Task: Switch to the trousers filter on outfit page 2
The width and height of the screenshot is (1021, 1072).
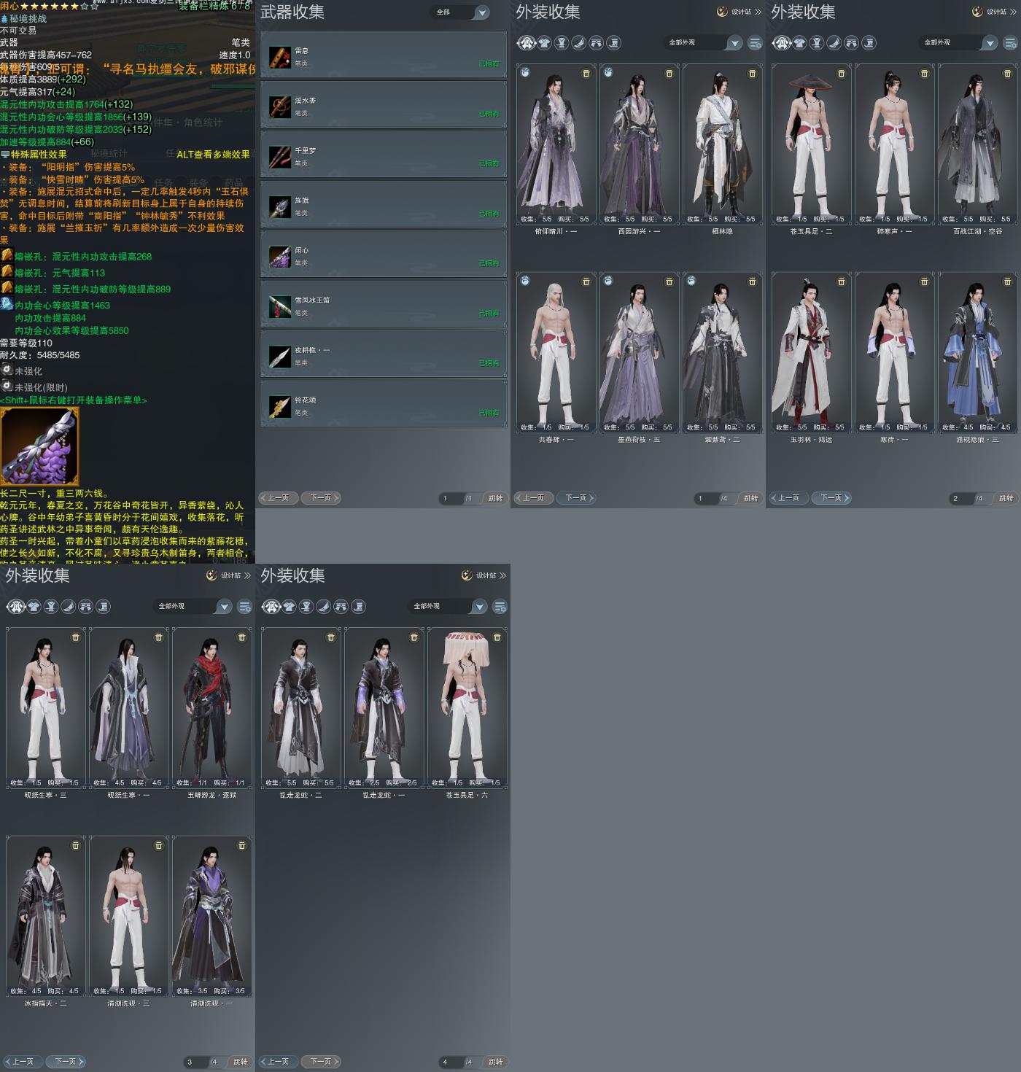Action: click(852, 43)
